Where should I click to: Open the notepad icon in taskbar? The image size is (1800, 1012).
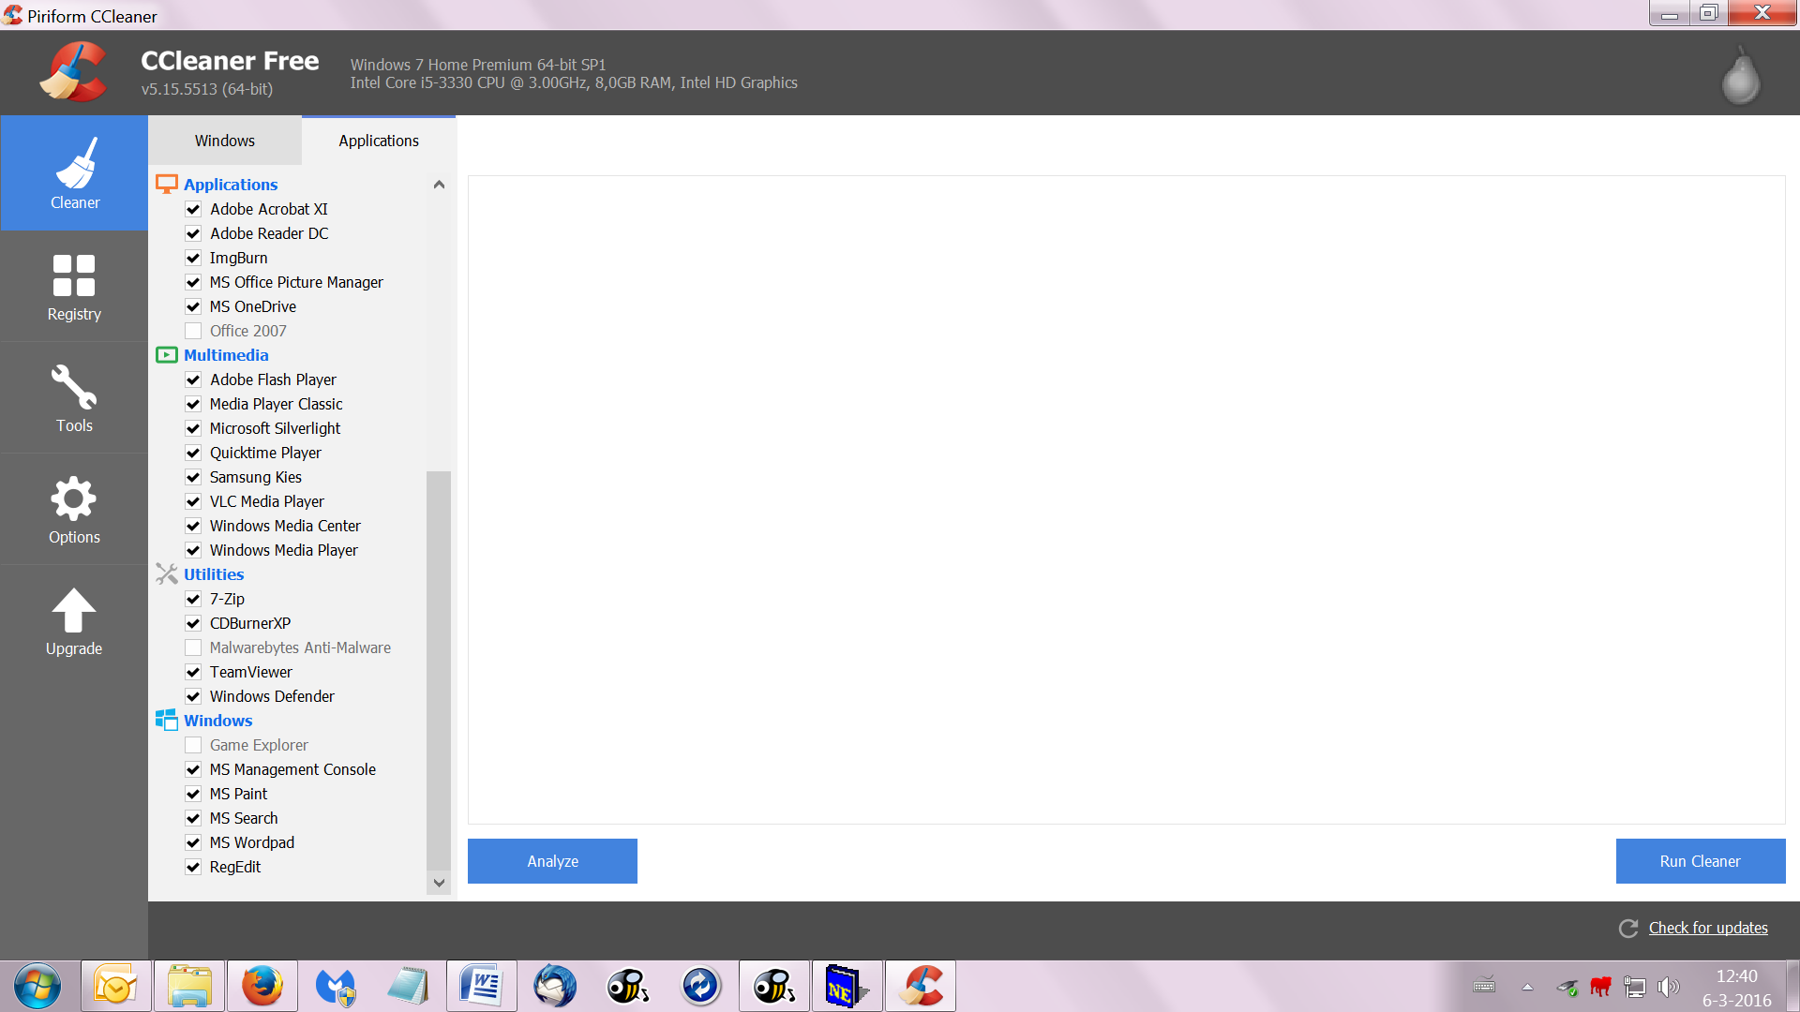pyautogui.click(x=409, y=986)
